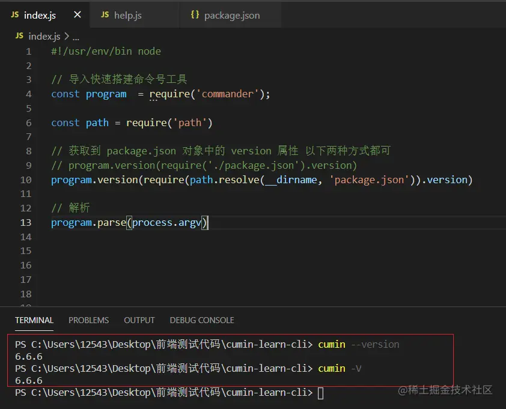This screenshot has width=506, height=409.
Task: Click the commented program.version line 9
Action: (204, 166)
